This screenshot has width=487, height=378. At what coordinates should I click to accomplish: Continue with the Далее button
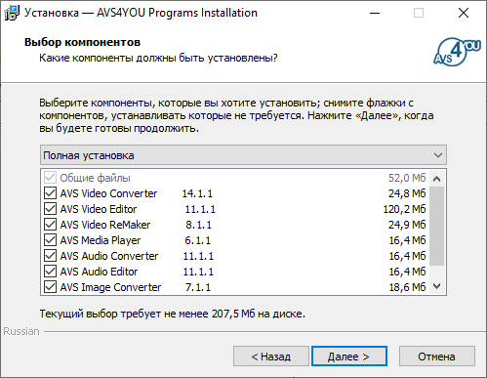(349, 357)
